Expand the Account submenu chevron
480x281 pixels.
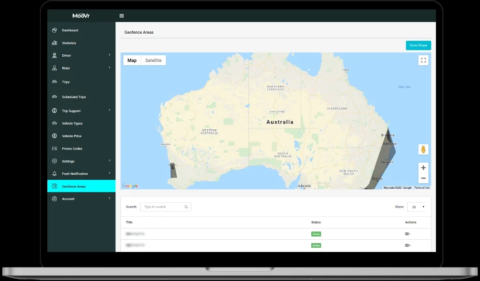(110, 198)
